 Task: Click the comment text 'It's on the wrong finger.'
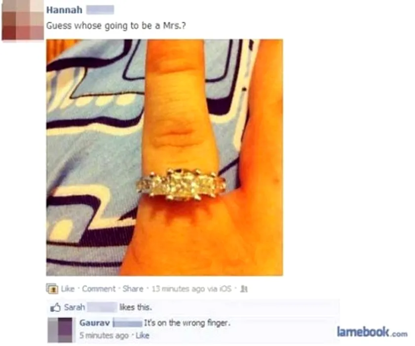tap(187, 323)
